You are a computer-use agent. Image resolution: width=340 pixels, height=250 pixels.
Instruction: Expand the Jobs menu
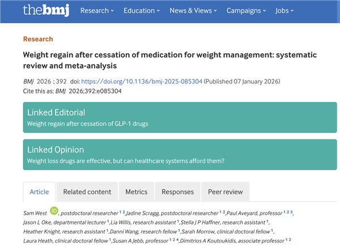[x=284, y=11]
